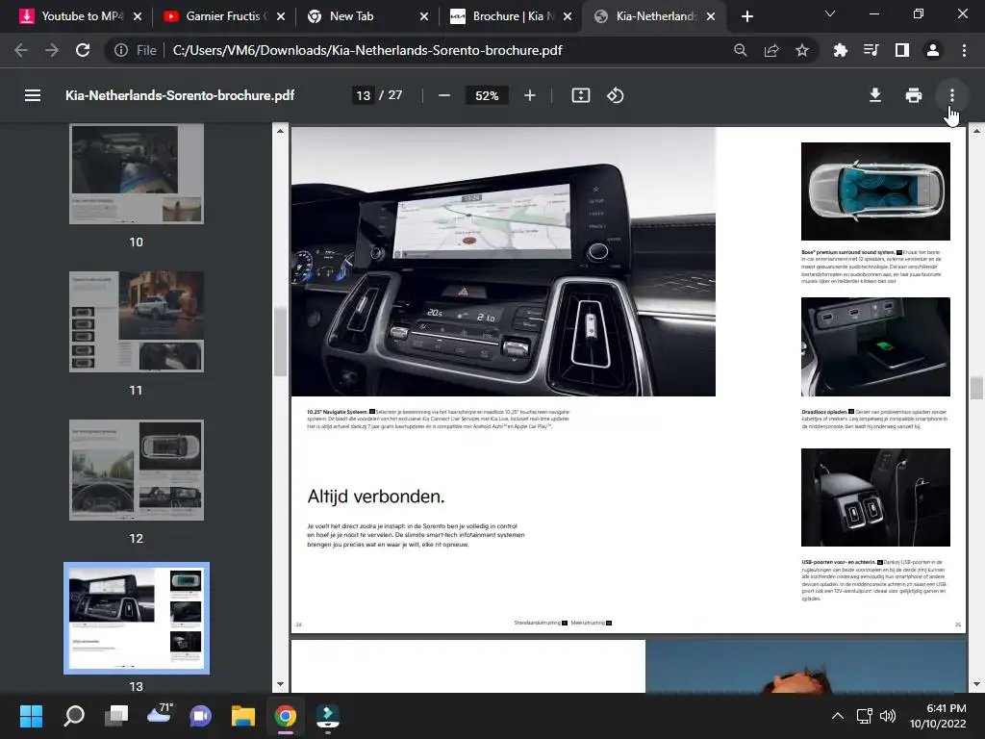This screenshot has width=985, height=739.
Task: Click thumbnail panel scroll up arrow
Action: (x=280, y=131)
